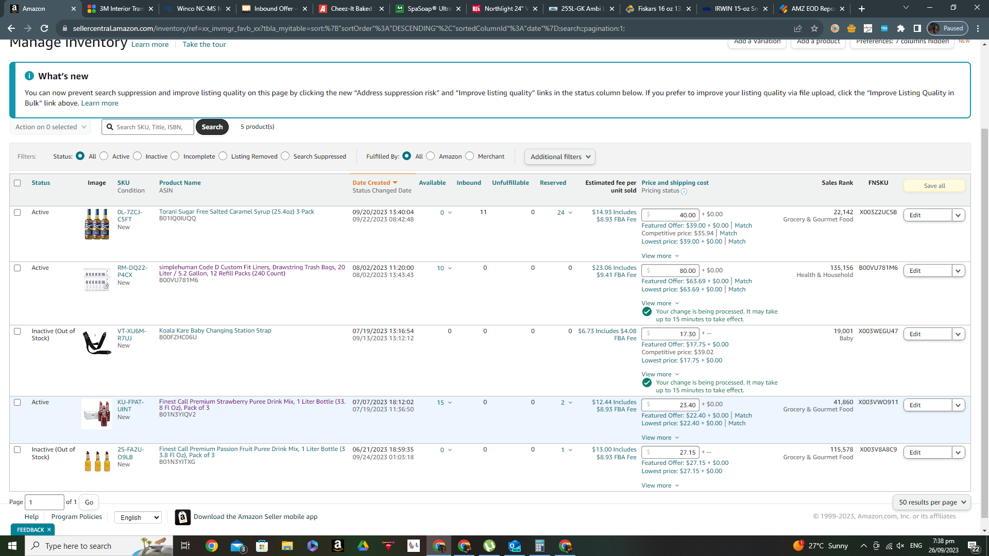Open the FBA calculator extension icon
Screen dimensions: 989x556
tap(884, 28)
